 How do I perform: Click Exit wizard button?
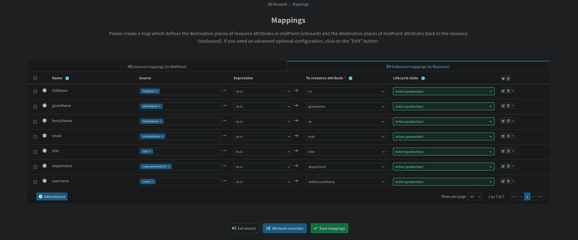(244, 228)
